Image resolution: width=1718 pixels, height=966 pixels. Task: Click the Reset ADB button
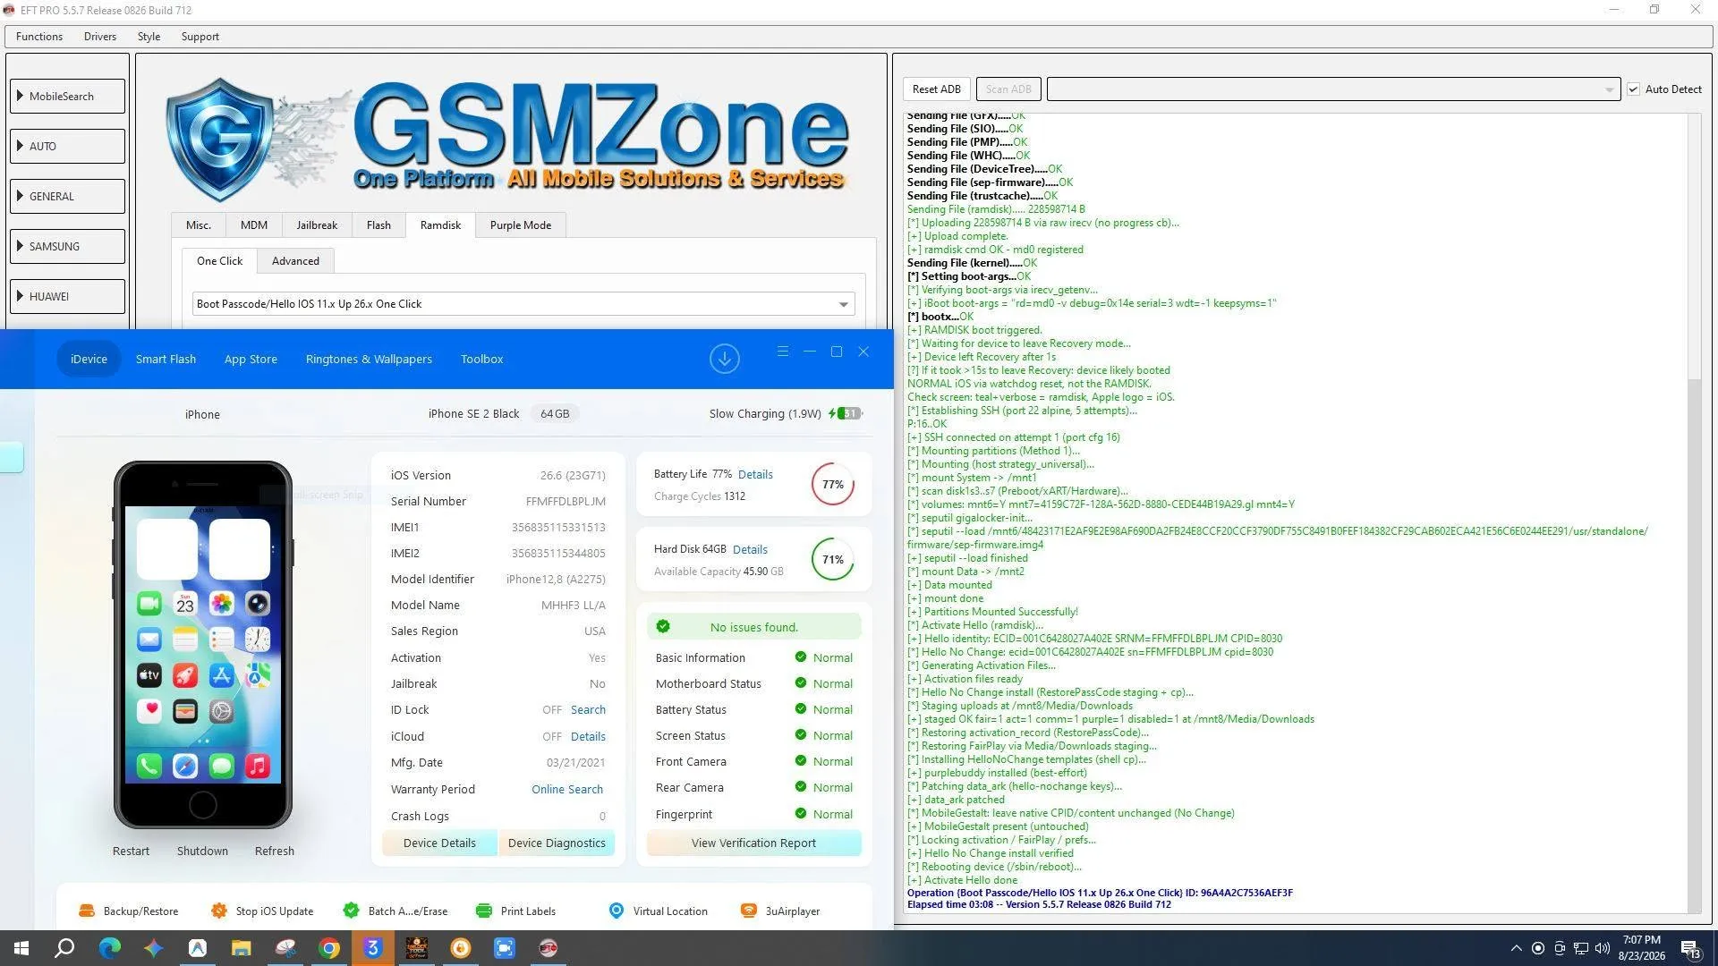937,89
